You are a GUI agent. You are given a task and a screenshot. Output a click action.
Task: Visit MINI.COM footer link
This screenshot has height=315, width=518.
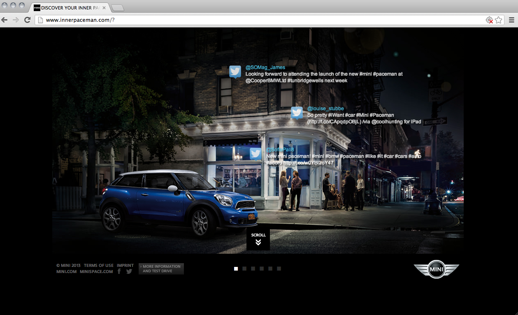[67, 271]
